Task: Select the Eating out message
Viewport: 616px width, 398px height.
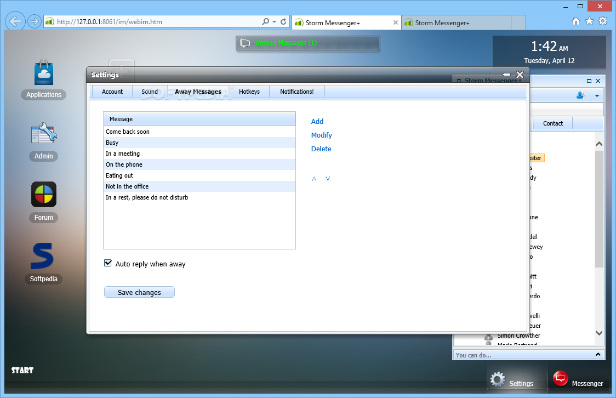Action: pos(199,175)
